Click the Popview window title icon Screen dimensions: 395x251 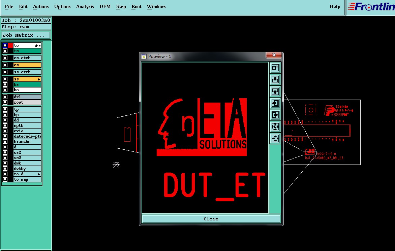[144, 57]
